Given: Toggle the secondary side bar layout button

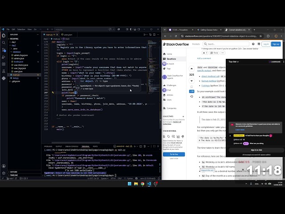Looking at the screenshot, I should point(138,29).
